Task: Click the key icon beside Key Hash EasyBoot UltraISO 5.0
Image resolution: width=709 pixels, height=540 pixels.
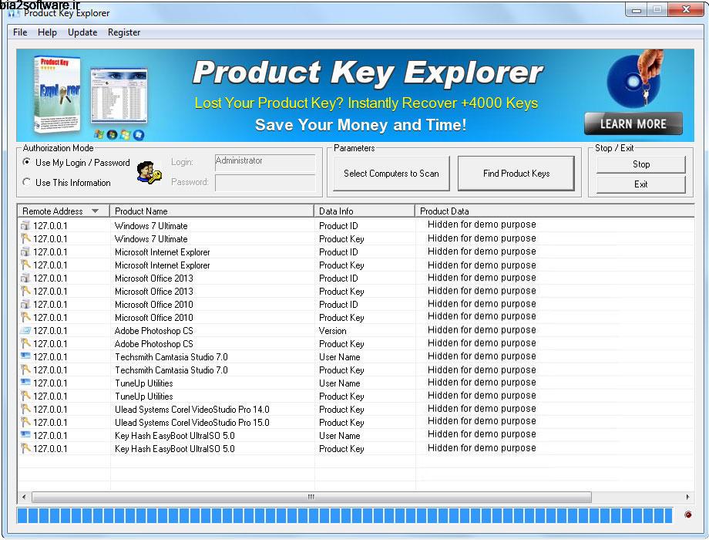Action: coord(26,449)
